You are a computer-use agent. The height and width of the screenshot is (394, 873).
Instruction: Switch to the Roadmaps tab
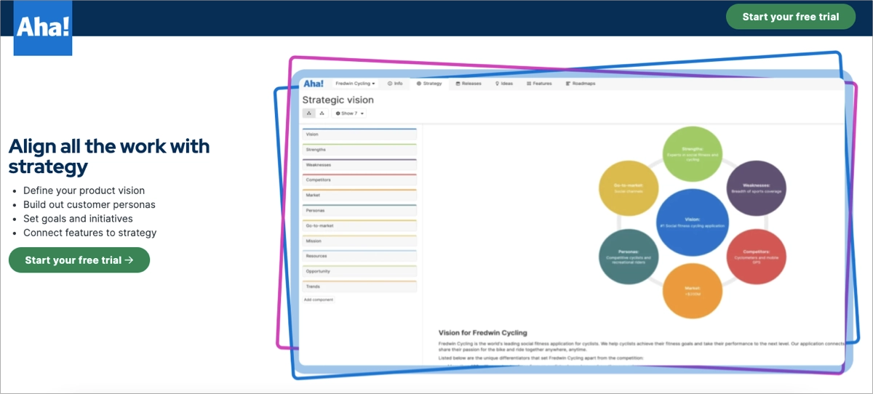580,84
